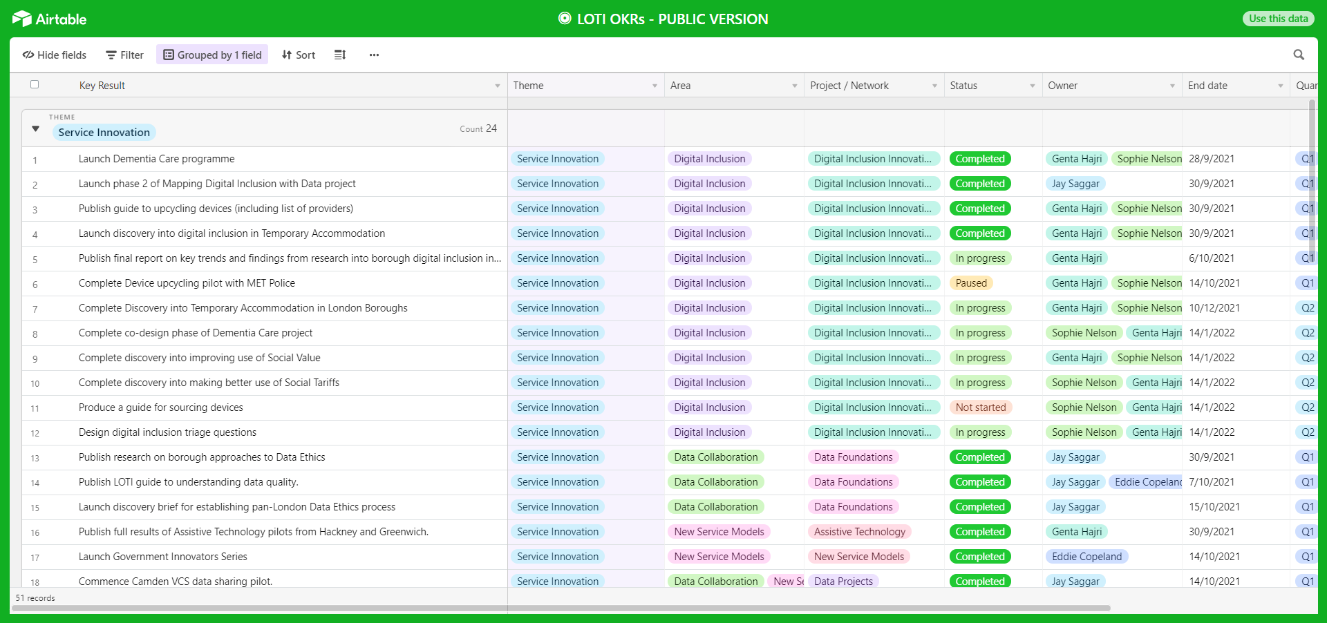Viewport: 1327px width, 623px height.
Task: Click the Airtable logo
Action: point(49,19)
